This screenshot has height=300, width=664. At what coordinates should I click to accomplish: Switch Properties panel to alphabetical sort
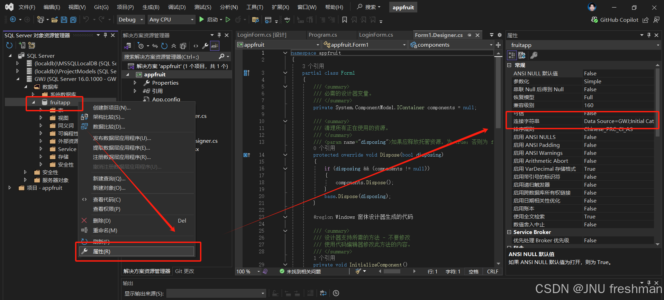pyautogui.click(x=522, y=55)
